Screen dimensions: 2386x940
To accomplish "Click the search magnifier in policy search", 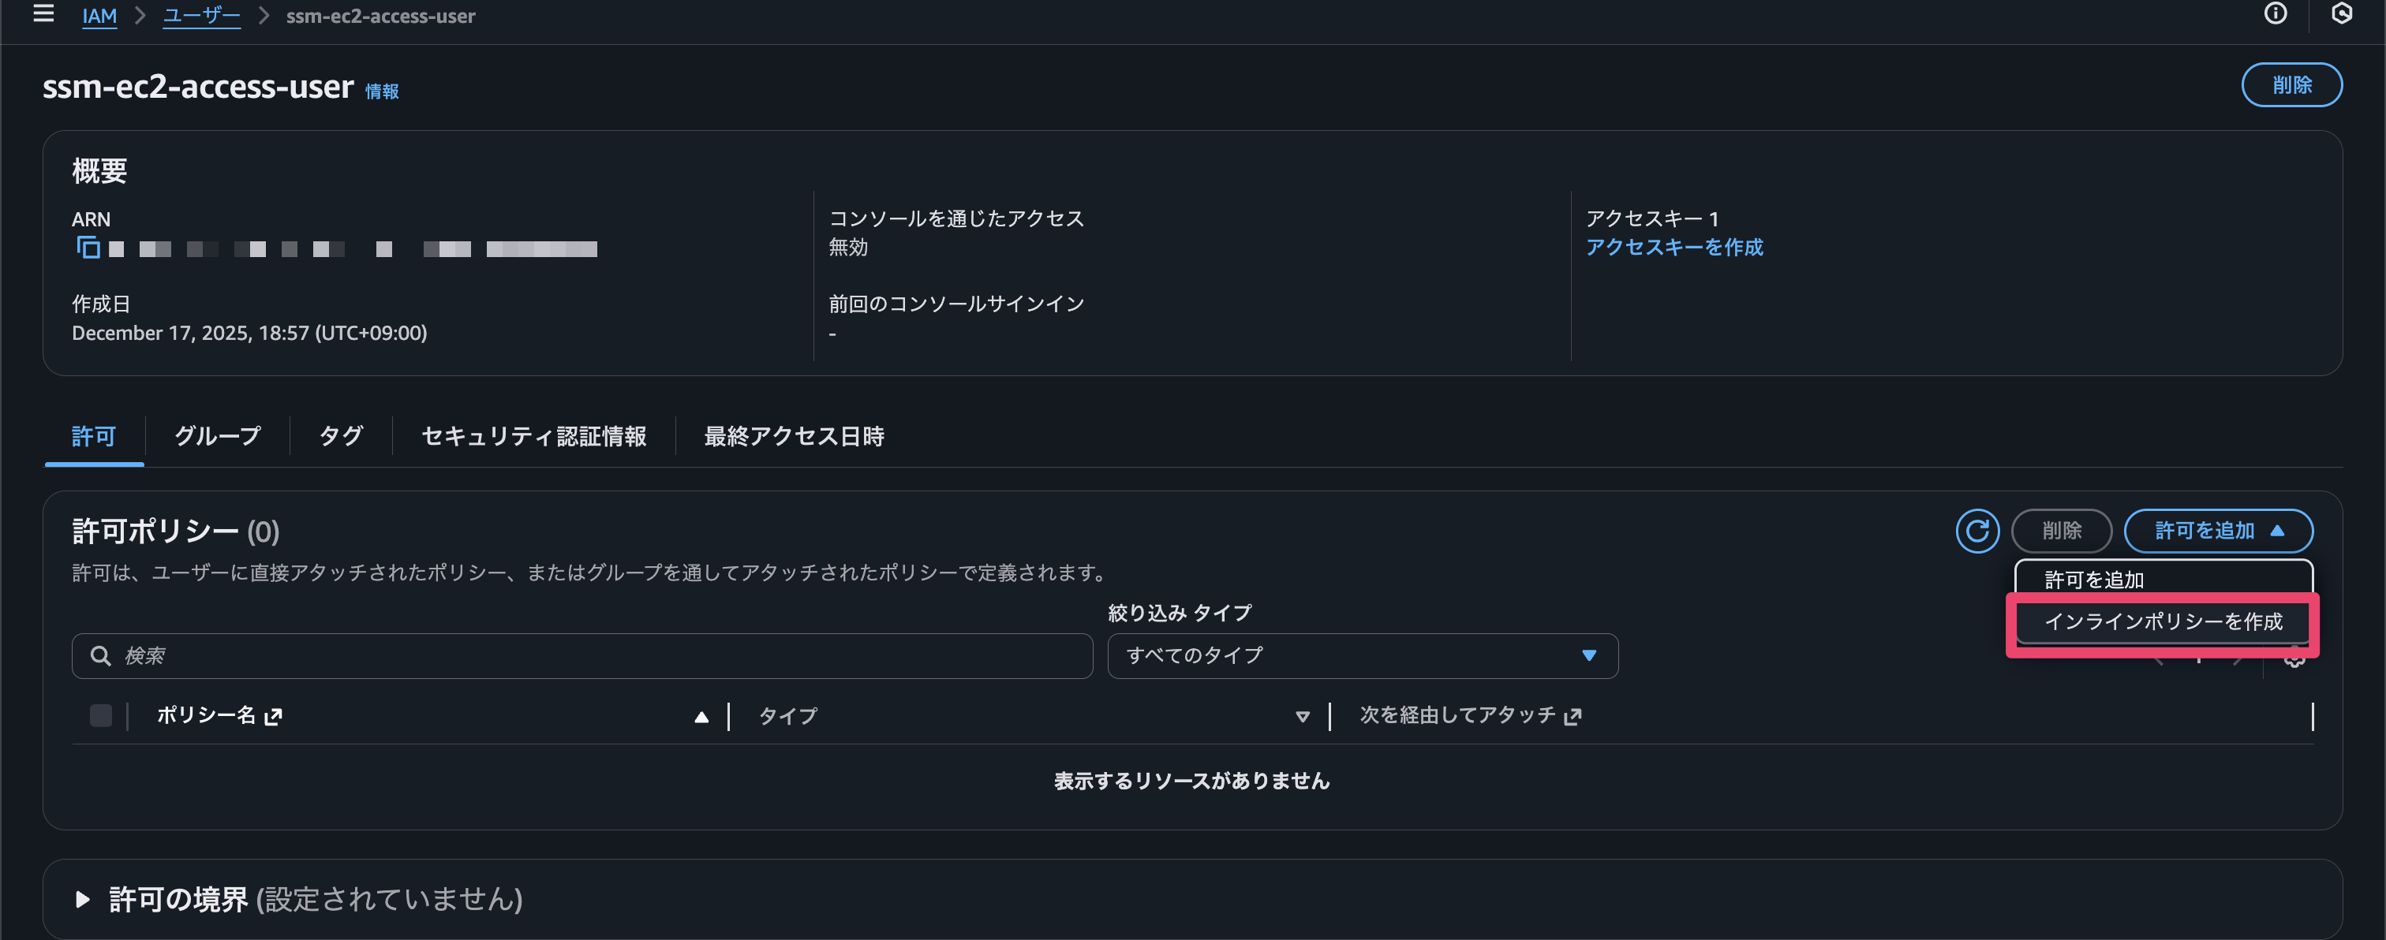I will click(x=101, y=655).
